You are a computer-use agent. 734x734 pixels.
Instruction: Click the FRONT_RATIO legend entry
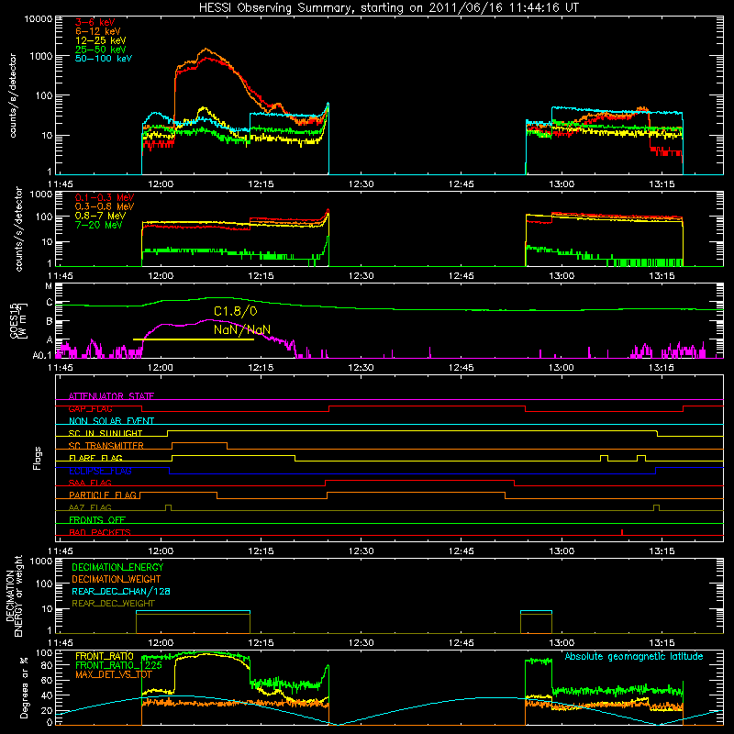[x=105, y=656]
